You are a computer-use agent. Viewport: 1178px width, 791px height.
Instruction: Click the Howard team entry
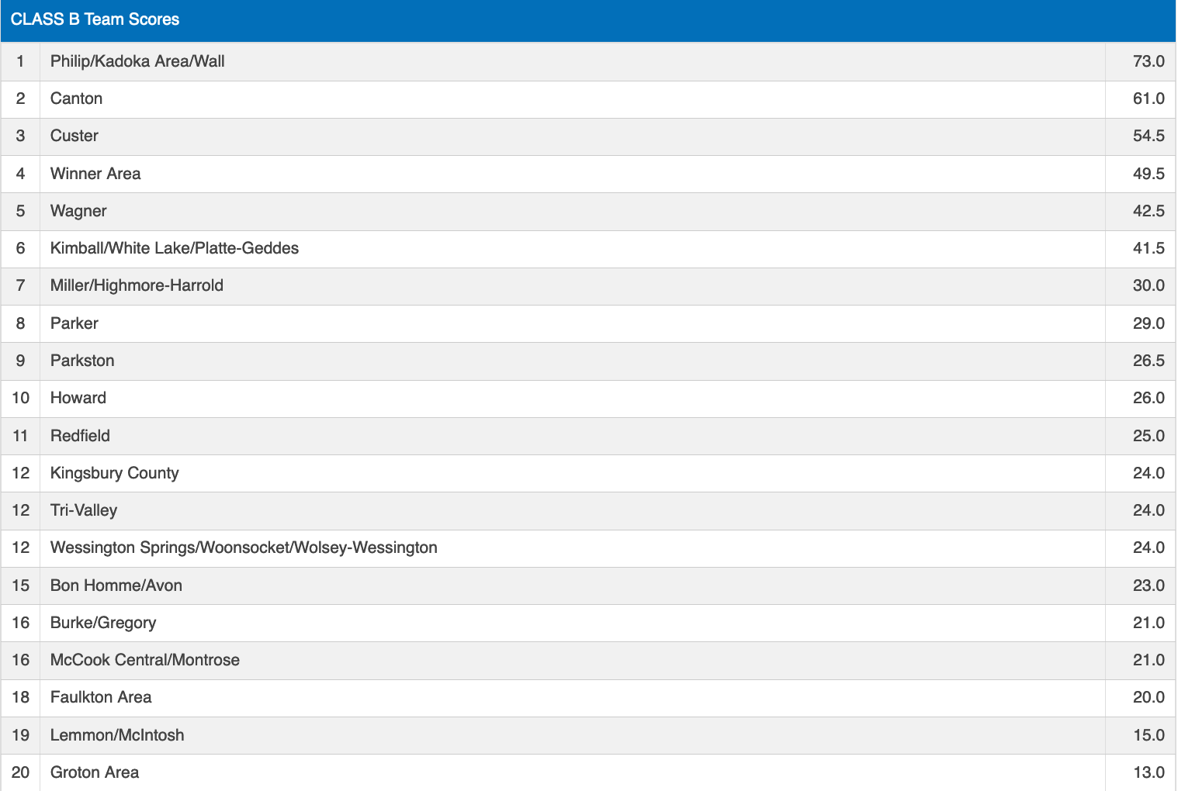pos(78,398)
